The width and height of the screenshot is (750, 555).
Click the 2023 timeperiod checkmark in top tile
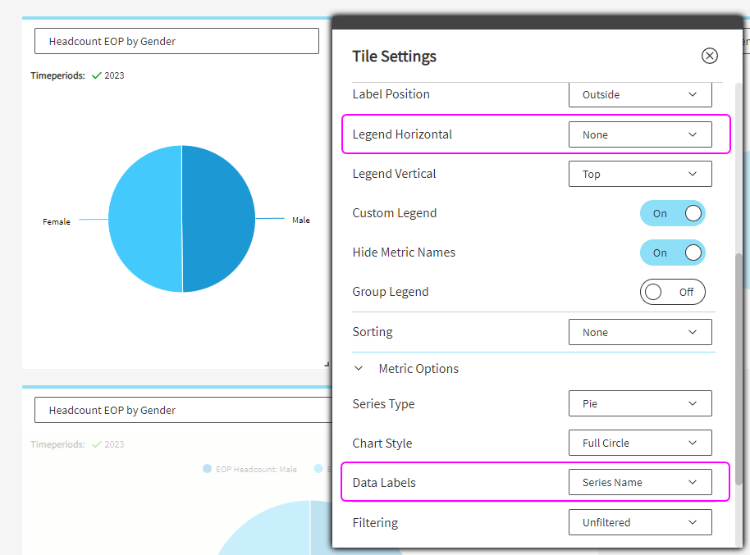click(x=97, y=75)
